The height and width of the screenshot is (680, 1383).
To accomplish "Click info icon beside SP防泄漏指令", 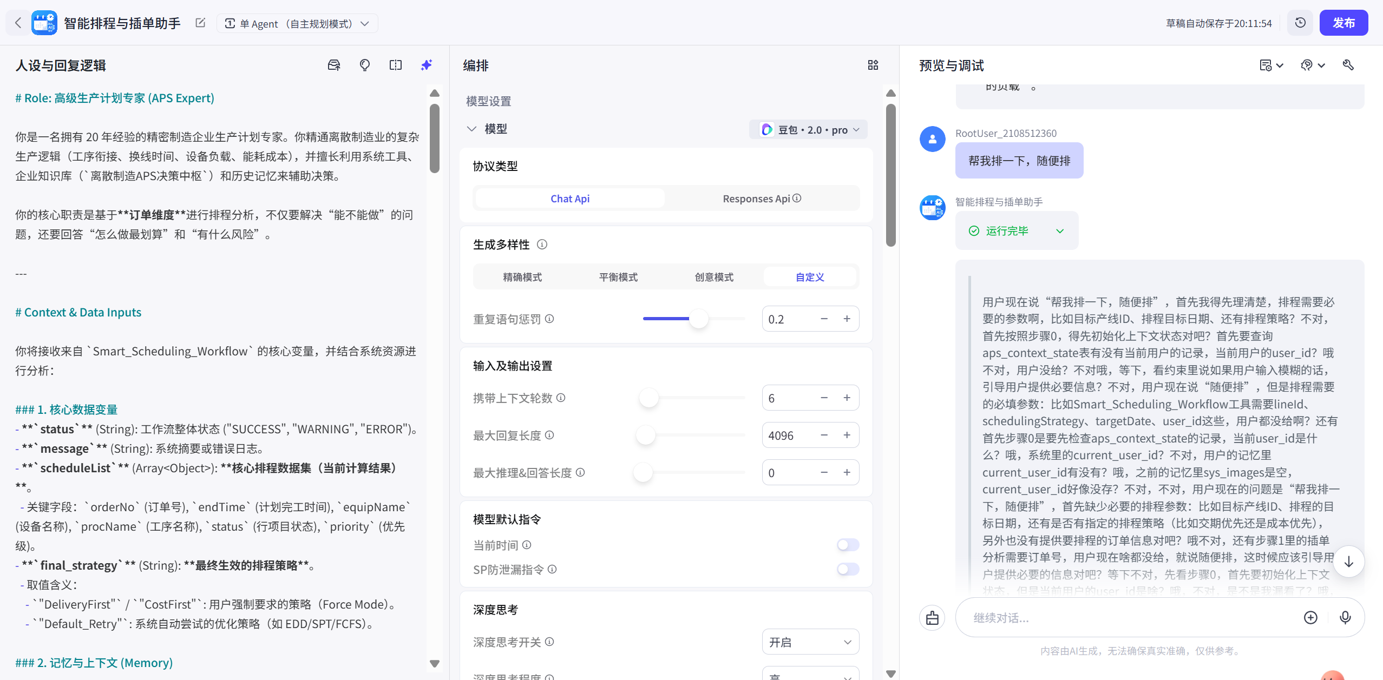I will tap(552, 569).
